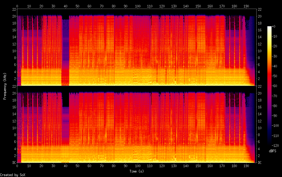Click the "Time (s)" axis label
This screenshot has width=282, height=177.
tap(137, 171)
